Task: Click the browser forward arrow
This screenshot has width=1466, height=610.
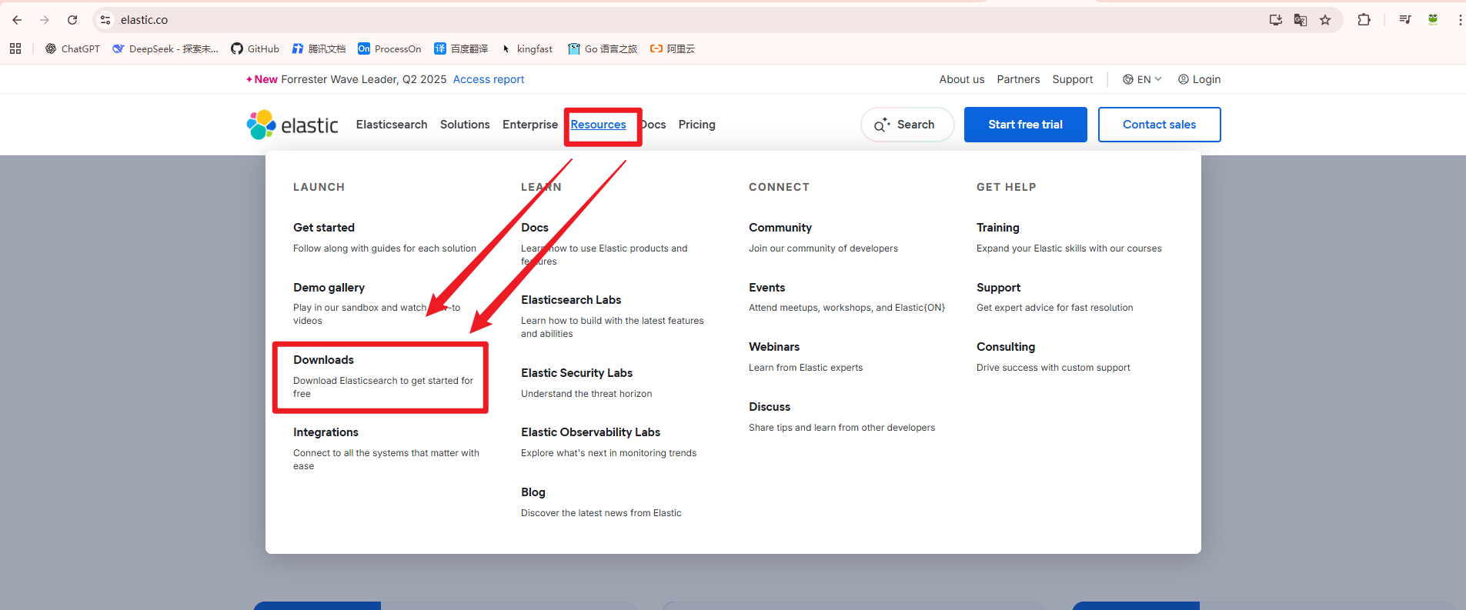Action: tap(45, 20)
